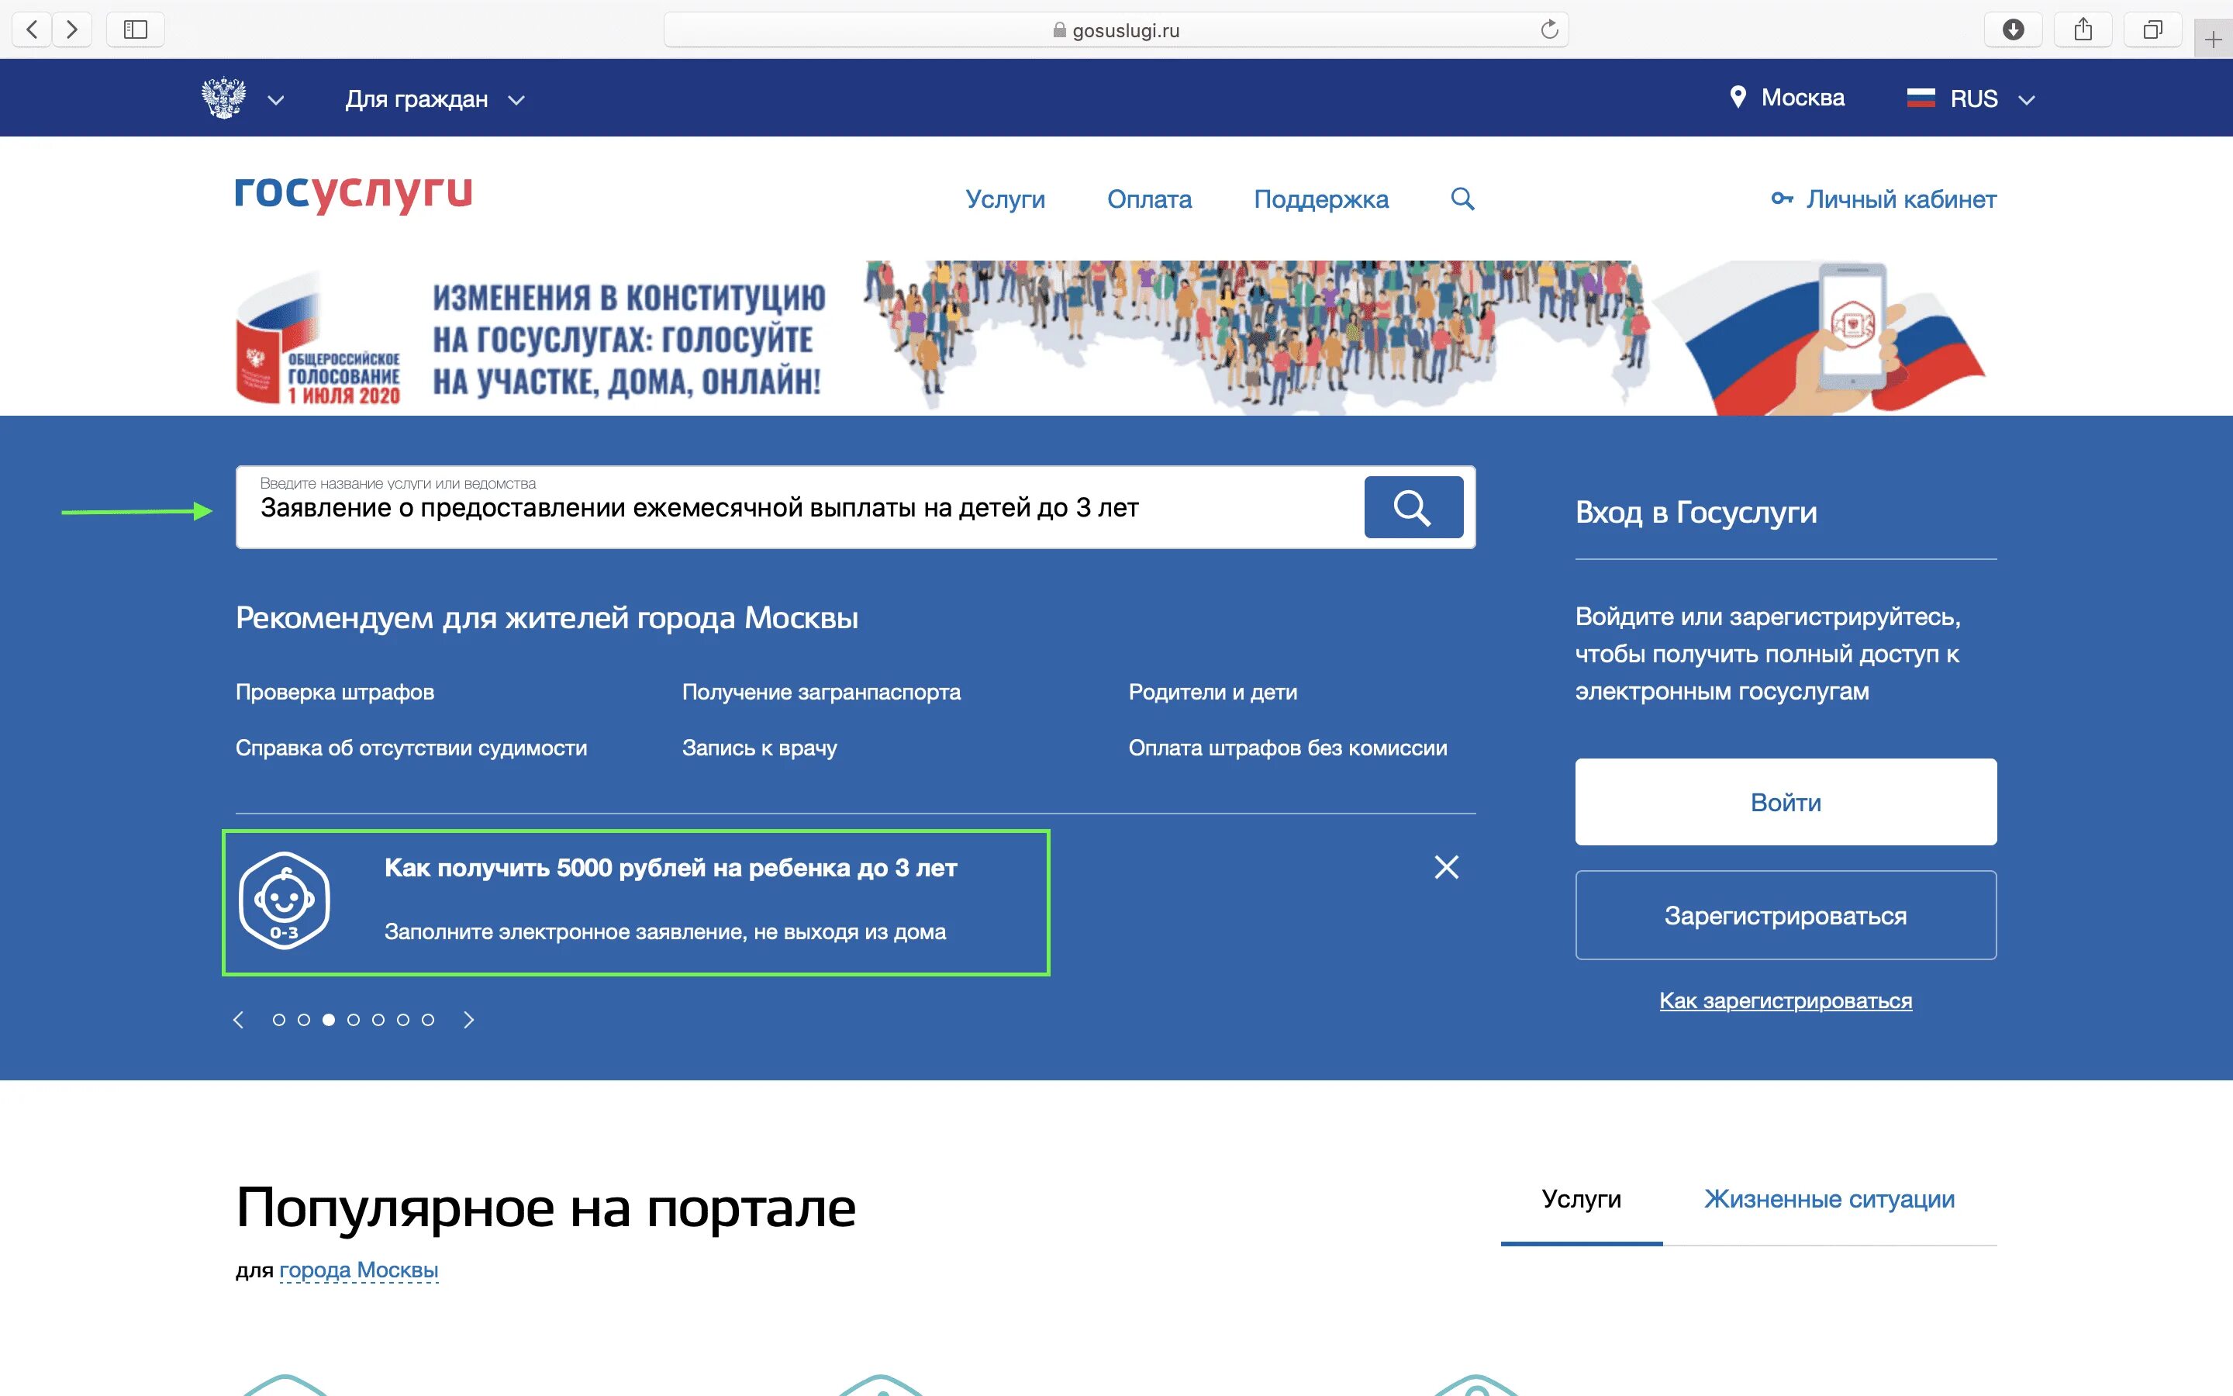This screenshot has width=2233, height=1396.
Task: Expand the chevron next to the emblem
Action: pyautogui.click(x=275, y=100)
